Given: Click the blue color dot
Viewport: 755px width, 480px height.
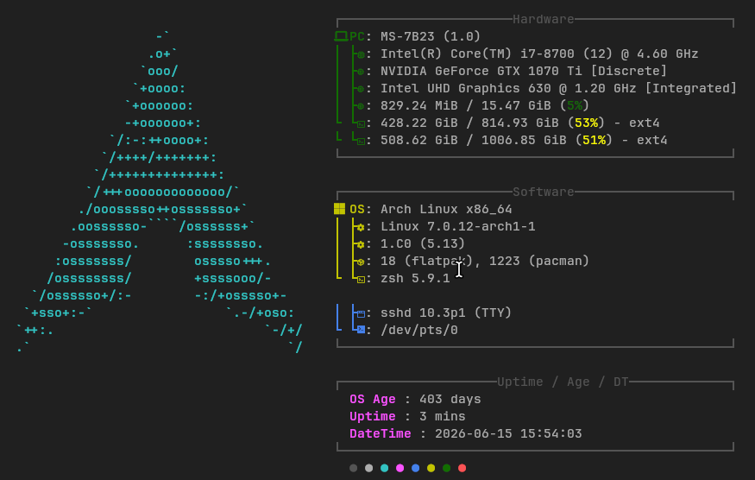Looking at the screenshot, I should point(416,468).
